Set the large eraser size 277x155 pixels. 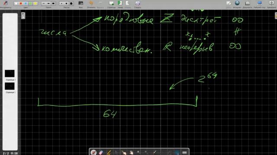click(x=71, y=3)
